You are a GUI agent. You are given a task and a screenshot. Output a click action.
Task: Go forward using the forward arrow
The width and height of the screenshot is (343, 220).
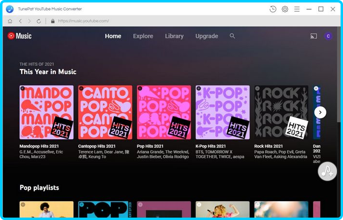coord(30,21)
